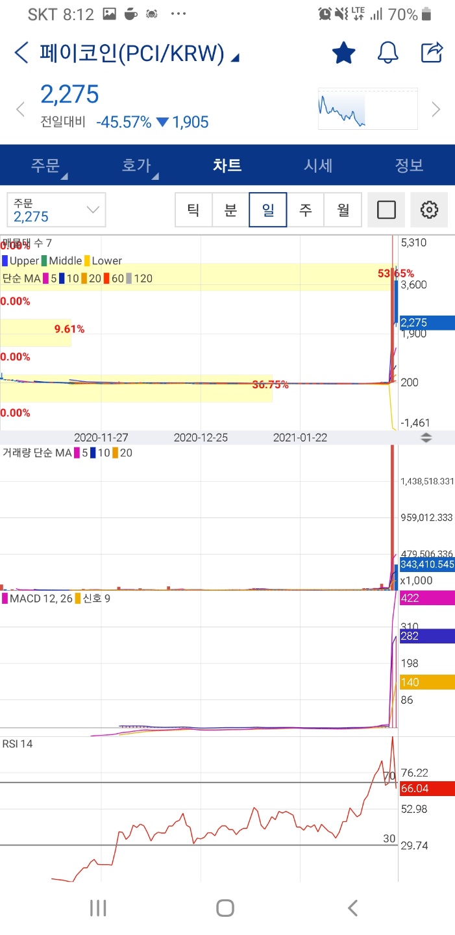This screenshot has height=935, width=455.
Task: Tap the 2021-01-22 date label
Action: coord(300,438)
